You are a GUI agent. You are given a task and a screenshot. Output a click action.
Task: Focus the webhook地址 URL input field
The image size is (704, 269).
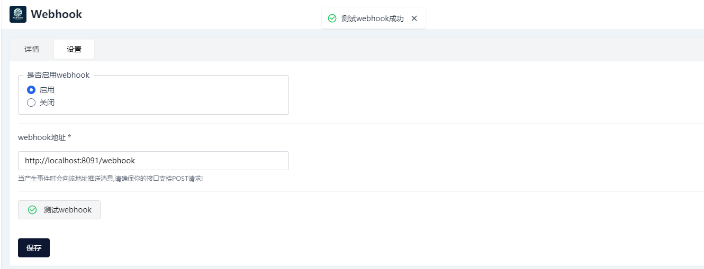pos(154,161)
